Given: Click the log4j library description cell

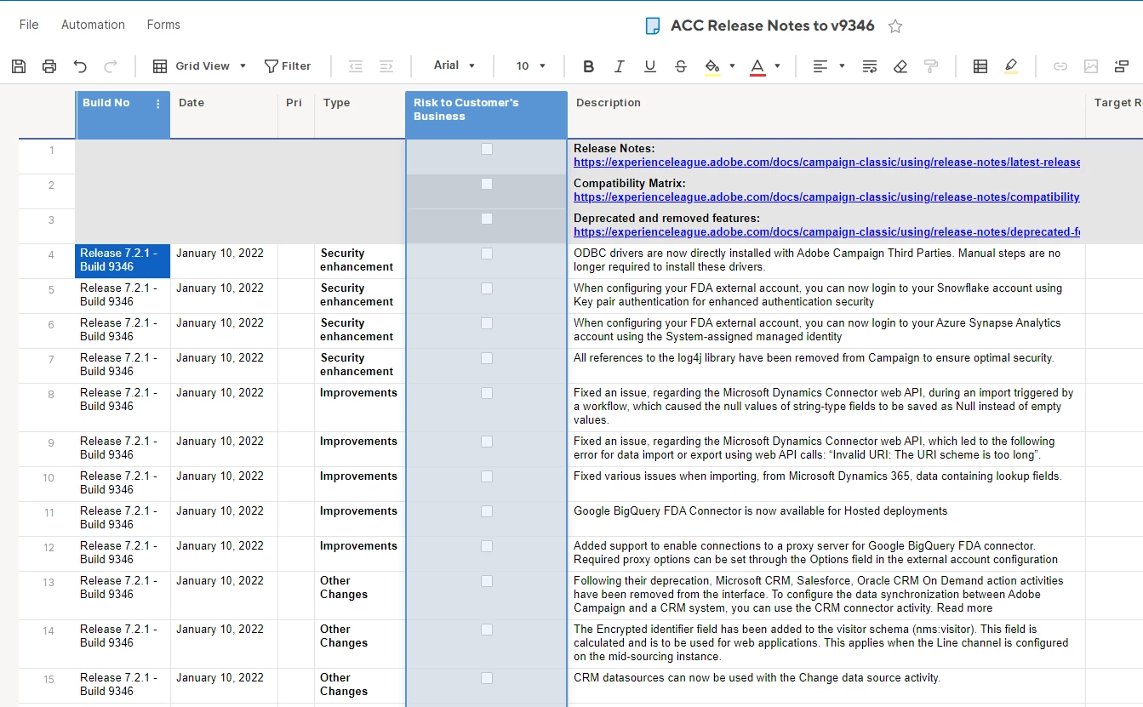Looking at the screenshot, I should (x=826, y=366).
